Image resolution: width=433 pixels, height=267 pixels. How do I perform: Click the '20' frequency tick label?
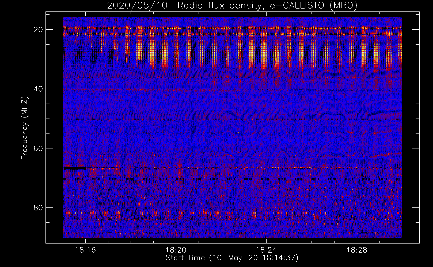tap(39, 29)
